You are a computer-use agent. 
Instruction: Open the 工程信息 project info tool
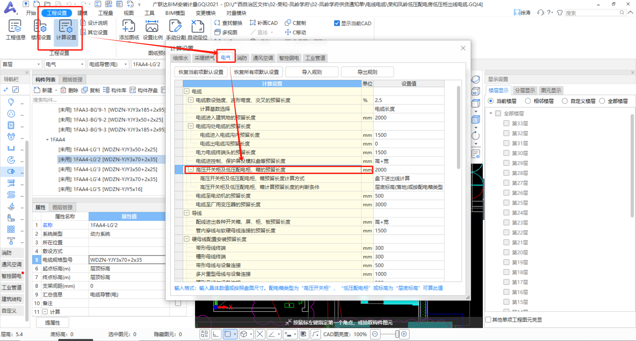tap(15, 30)
